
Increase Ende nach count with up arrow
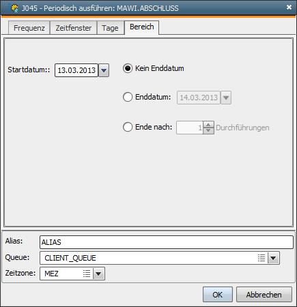click(x=208, y=125)
